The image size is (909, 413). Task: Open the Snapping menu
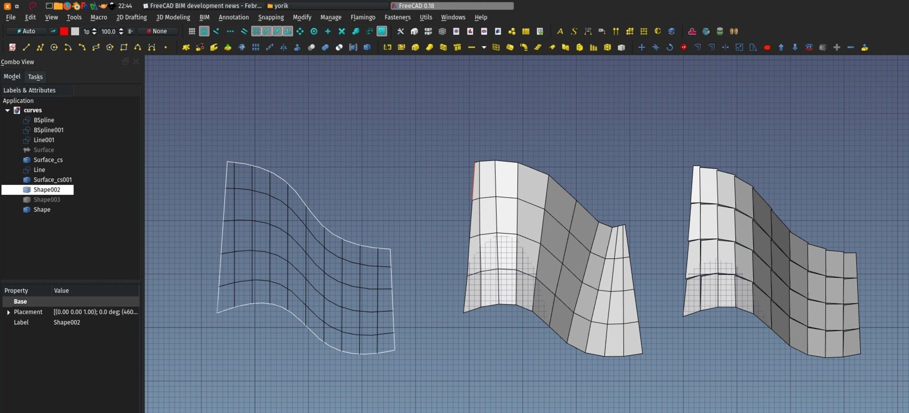271,17
